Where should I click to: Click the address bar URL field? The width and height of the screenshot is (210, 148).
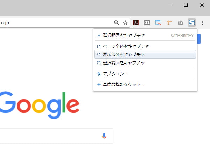(52, 23)
